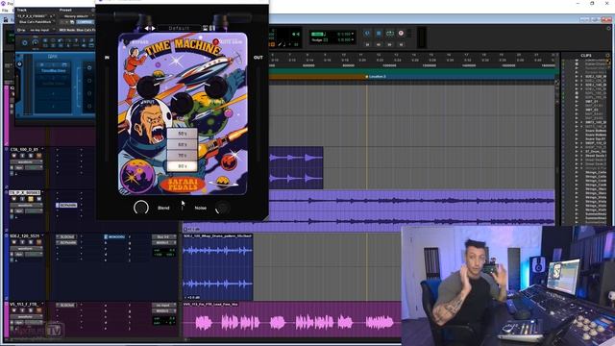Open factory default preset menu in plugin header
The width and height of the screenshot is (615, 346).
[x=77, y=16]
